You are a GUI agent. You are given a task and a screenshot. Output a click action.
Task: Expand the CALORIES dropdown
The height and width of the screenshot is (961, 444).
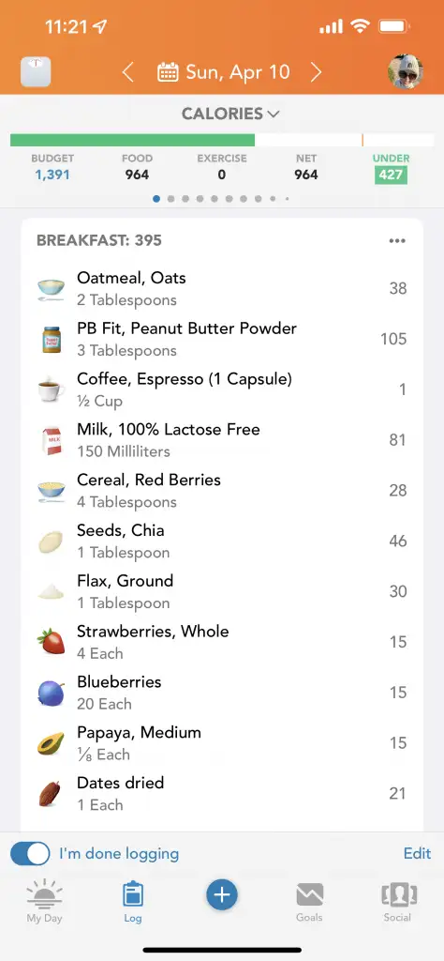click(229, 114)
